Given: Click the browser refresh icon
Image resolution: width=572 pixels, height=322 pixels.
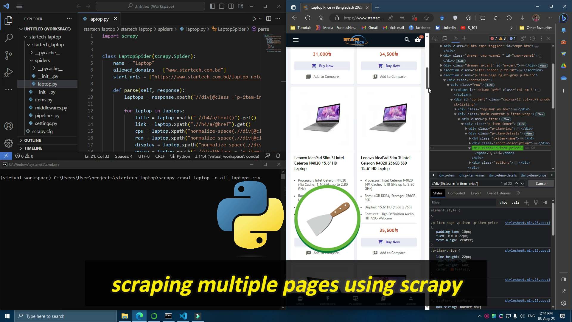Looking at the screenshot, I should [x=308, y=18].
